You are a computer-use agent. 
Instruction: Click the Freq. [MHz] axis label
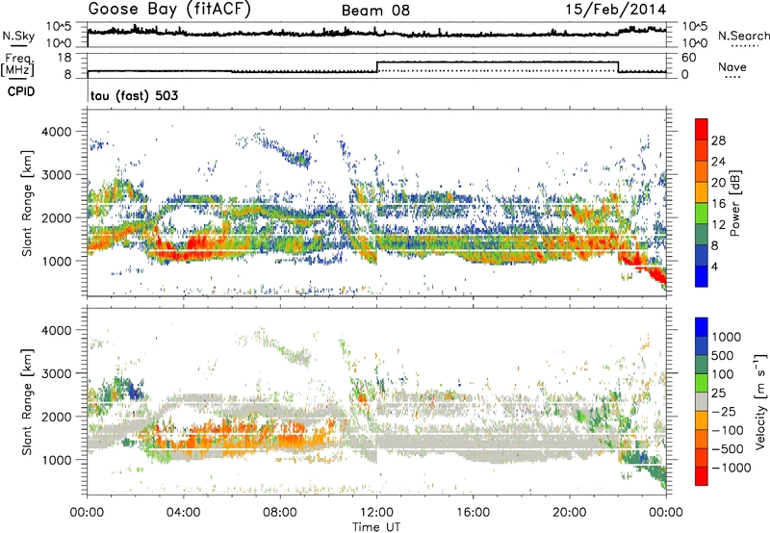pyautogui.click(x=17, y=64)
